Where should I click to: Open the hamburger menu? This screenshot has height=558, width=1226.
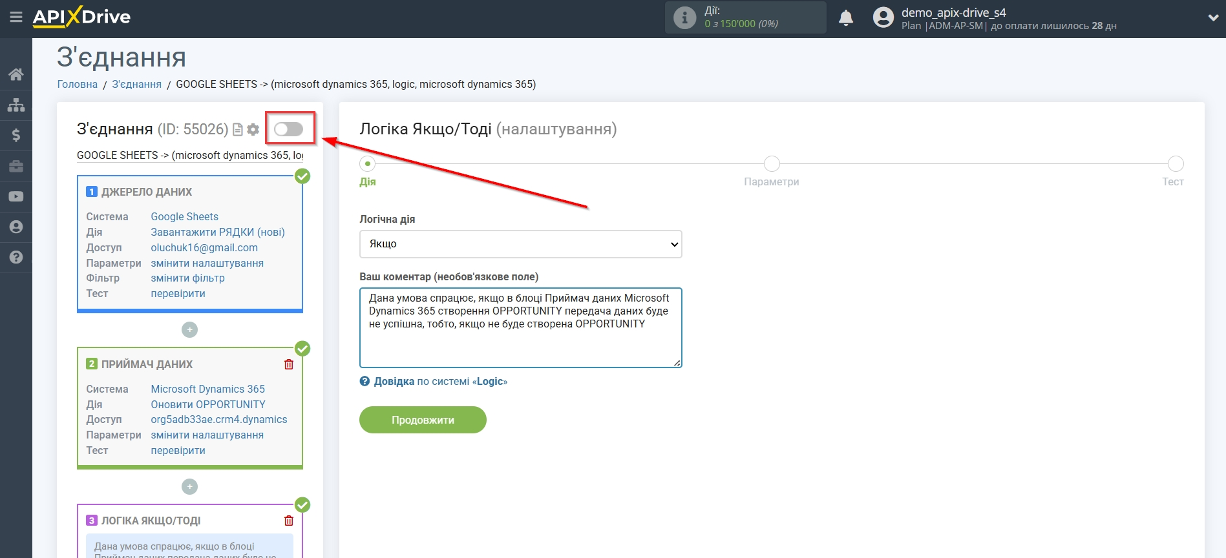pyautogui.click(x=16, y=17)
